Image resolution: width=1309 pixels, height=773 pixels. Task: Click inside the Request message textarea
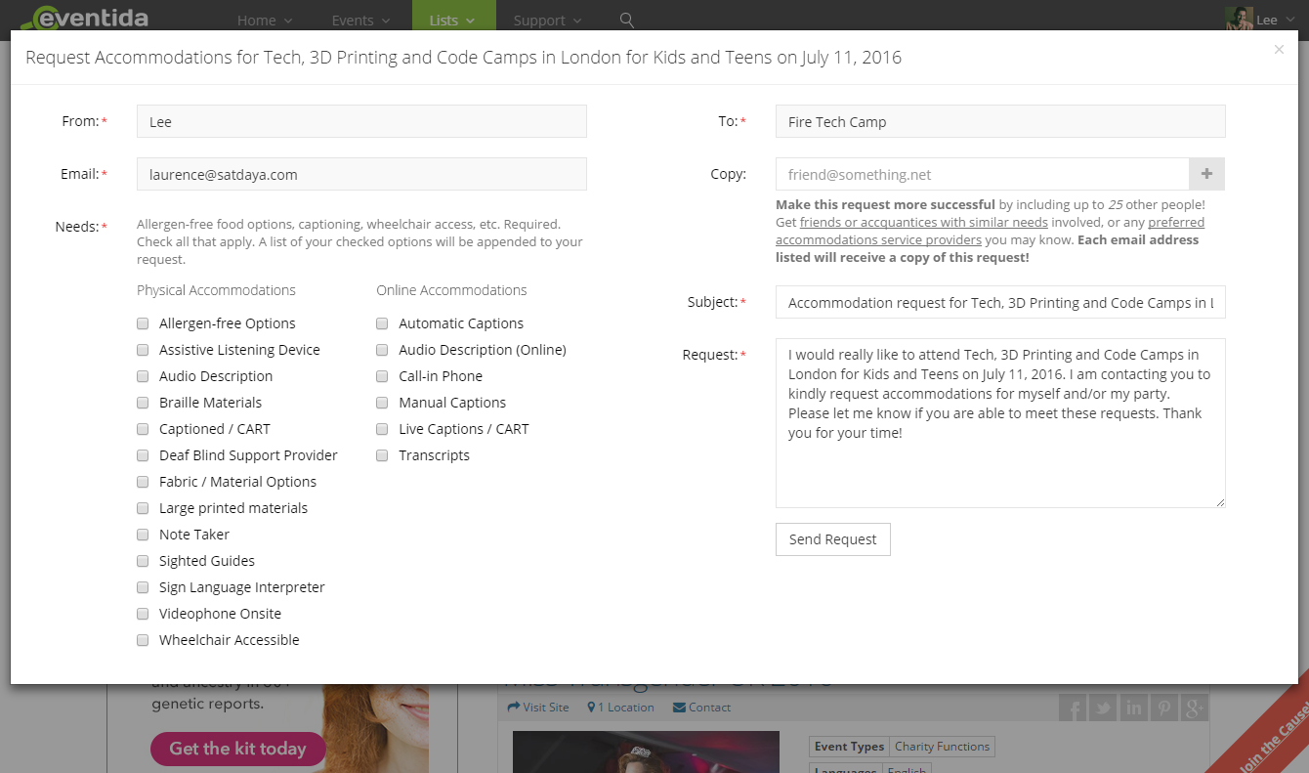(1000, 423)
